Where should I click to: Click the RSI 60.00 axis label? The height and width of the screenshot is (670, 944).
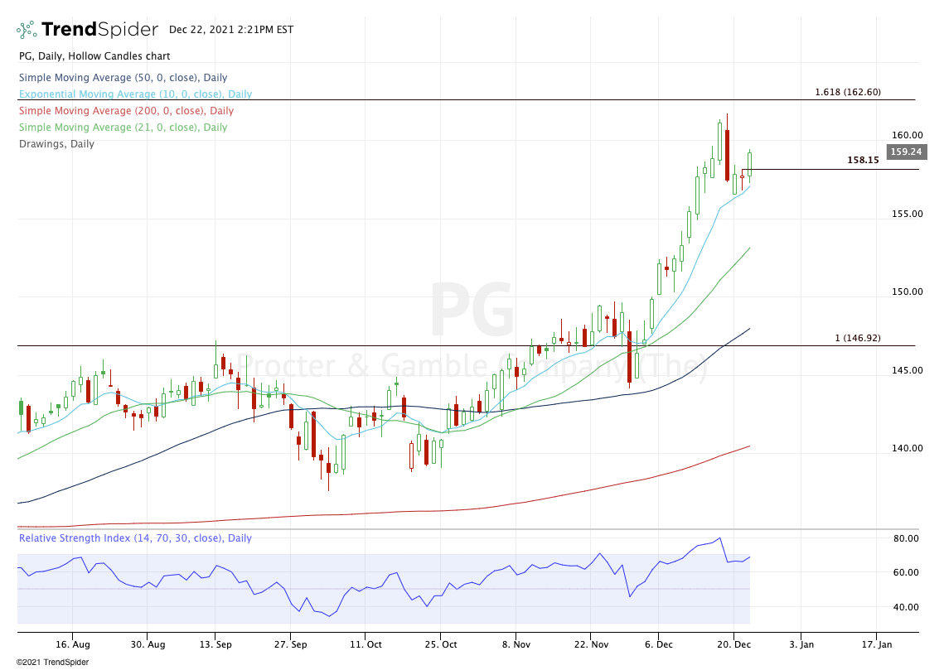906,572
